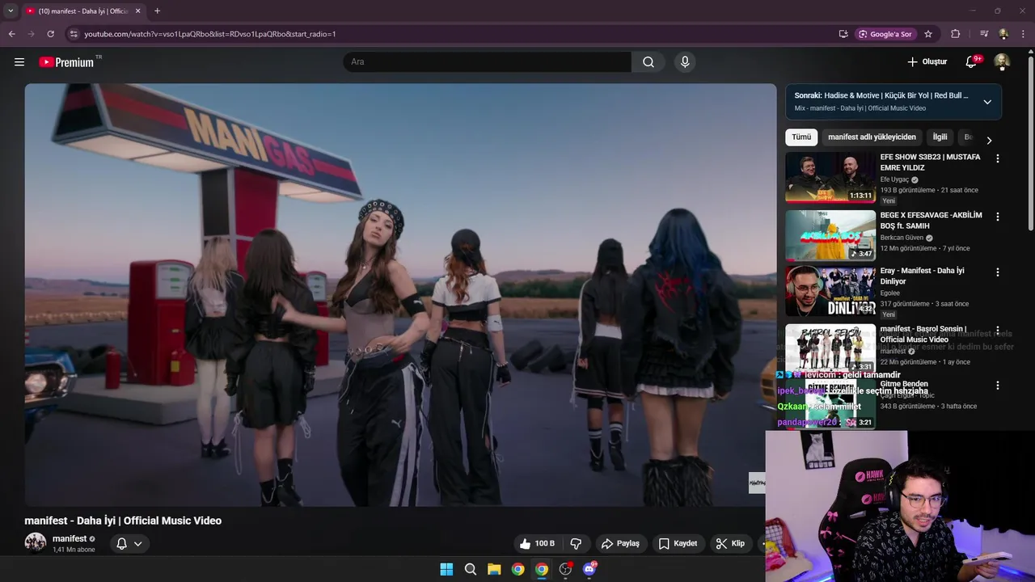
Task: Open the manifest channel avatar
Action: click(x=36, y=542)
